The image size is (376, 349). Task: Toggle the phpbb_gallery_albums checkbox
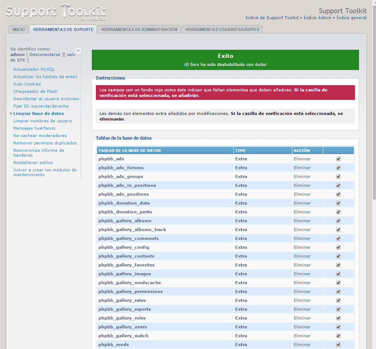pos(338,221)
